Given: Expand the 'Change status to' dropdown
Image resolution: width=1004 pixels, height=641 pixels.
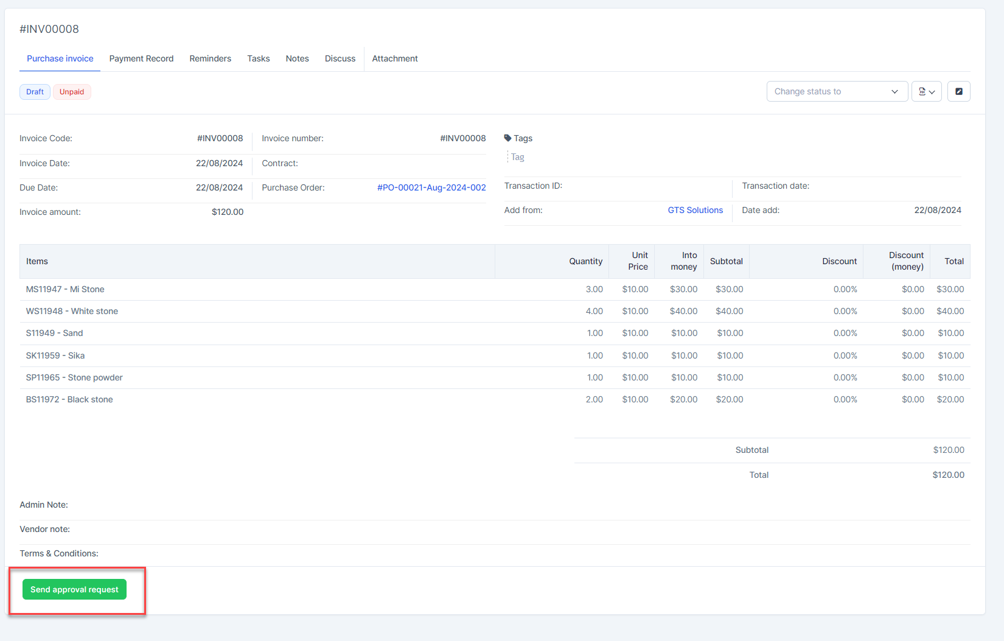Looking at the screenshot, I should coord(837,91).
